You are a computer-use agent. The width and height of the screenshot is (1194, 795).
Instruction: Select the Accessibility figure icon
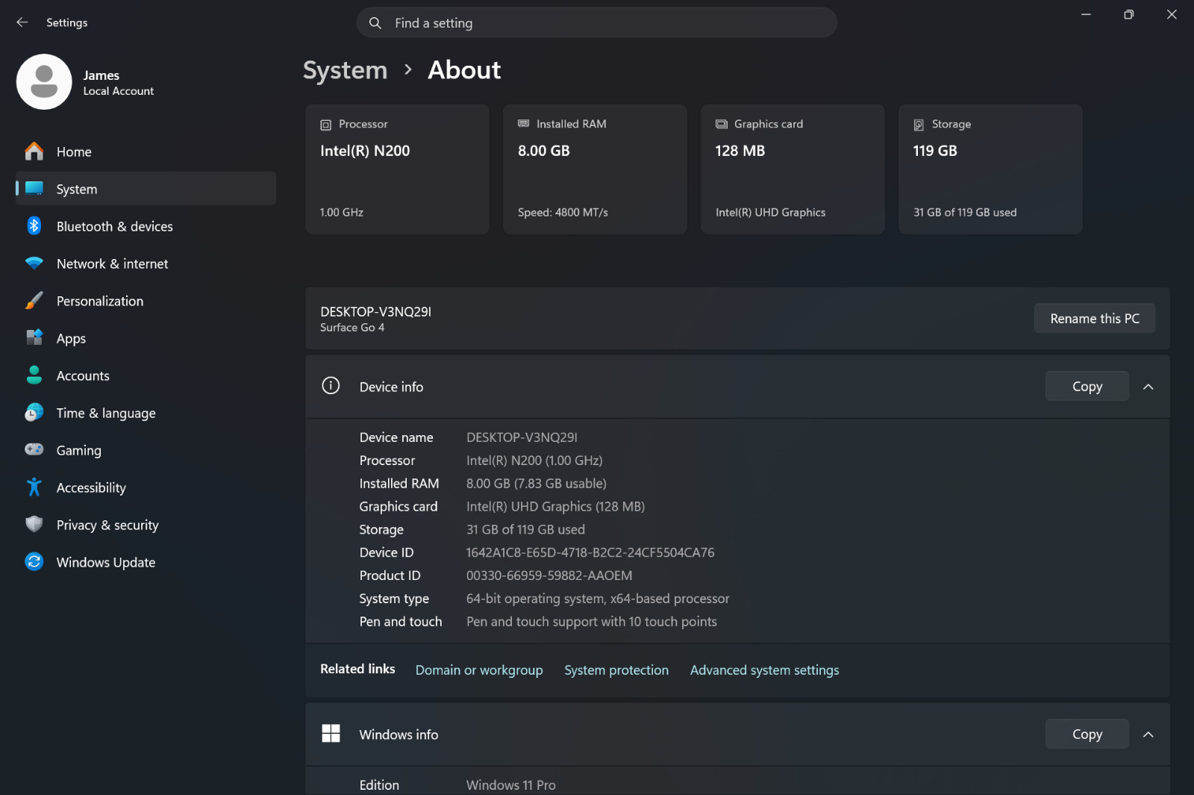click(x=34, y=487)
